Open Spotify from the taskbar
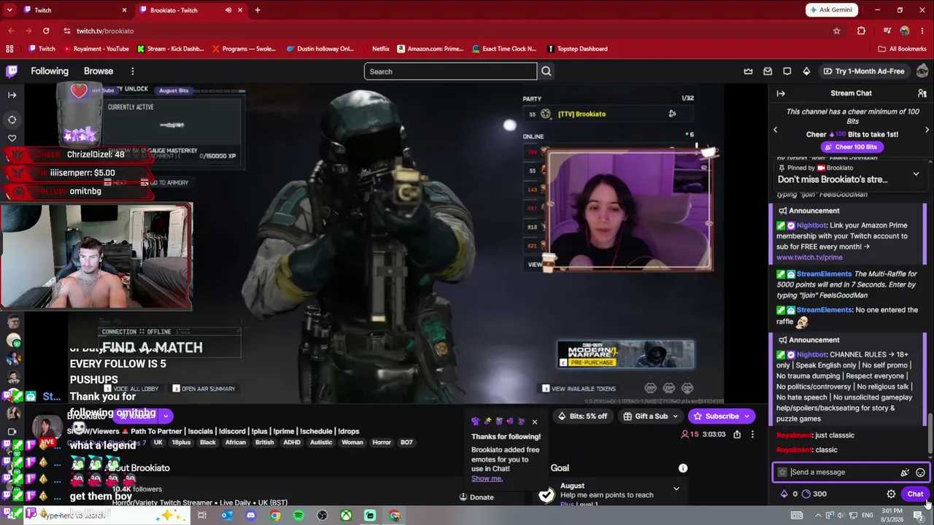 298,516
